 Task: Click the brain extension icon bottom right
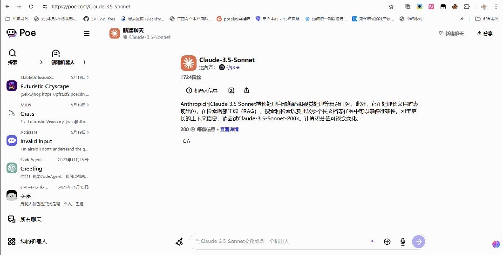pos(496,244)
